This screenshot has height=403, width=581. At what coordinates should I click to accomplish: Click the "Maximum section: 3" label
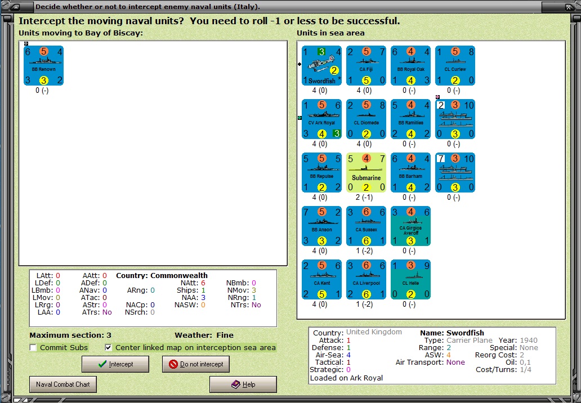coord(70,335)
